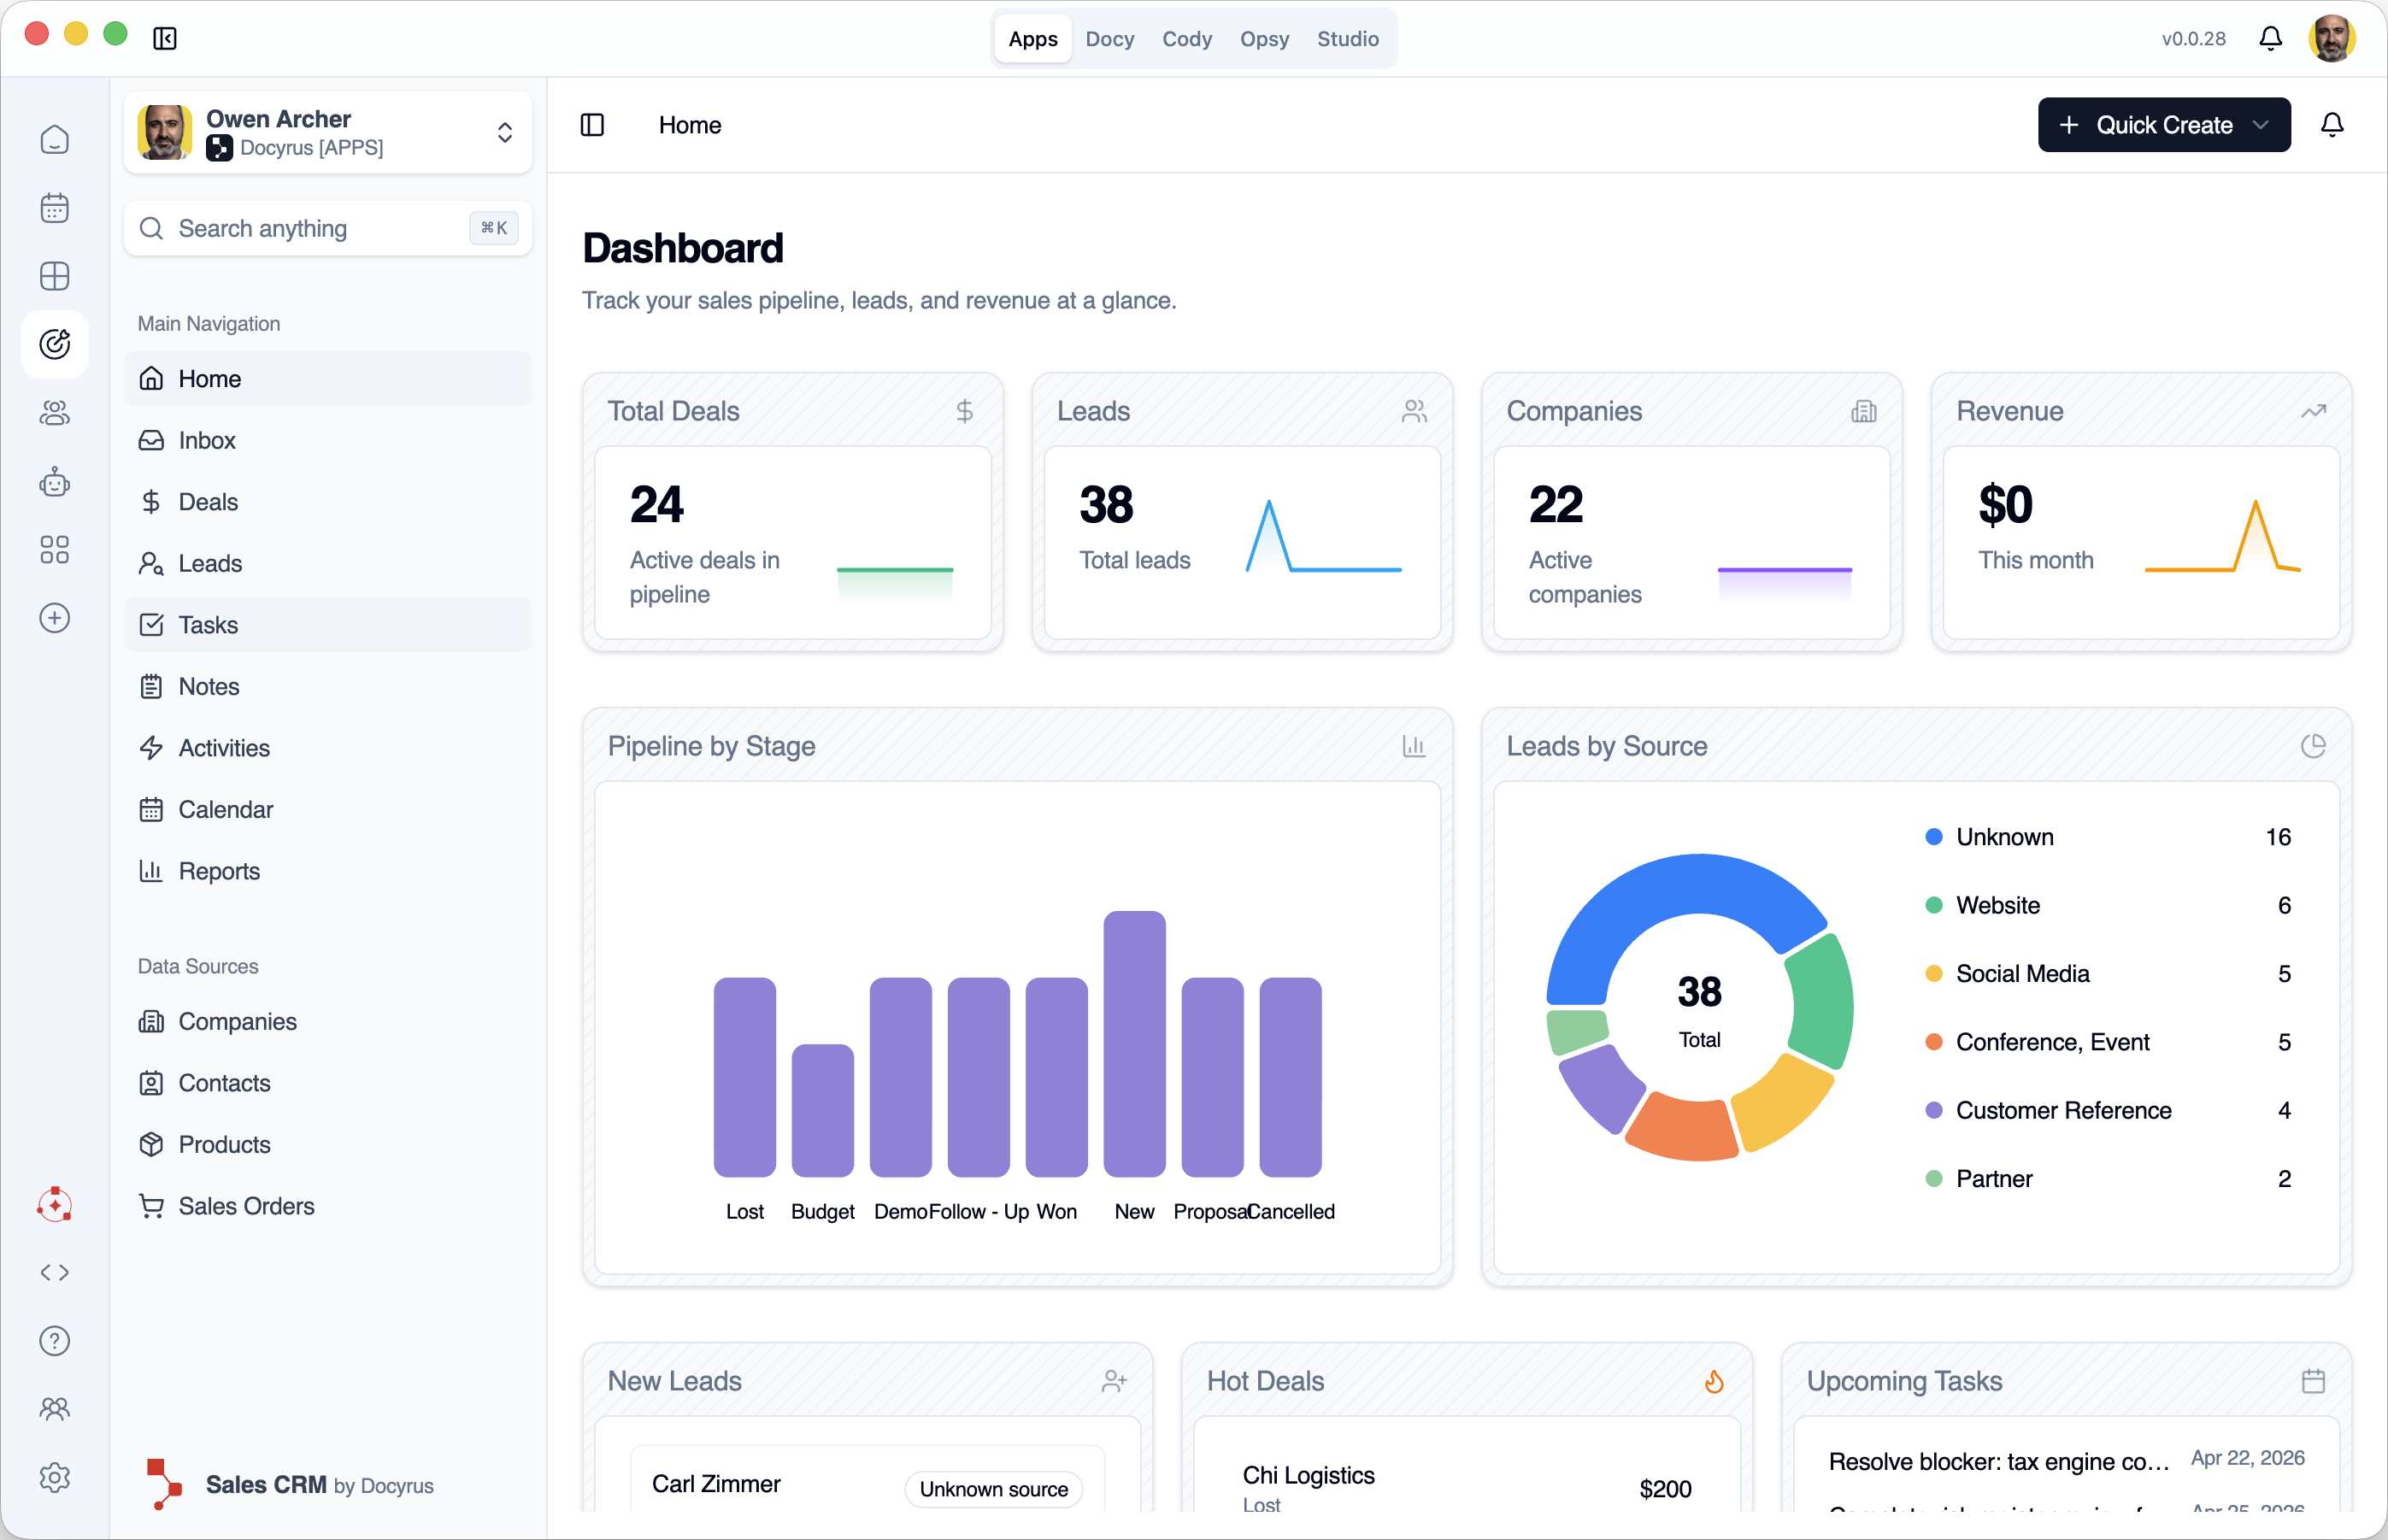This screenshot has height=1540, width=2388.
Task: Collapse sidebar via top-left title bar toggle
Action: click(165, 38)
